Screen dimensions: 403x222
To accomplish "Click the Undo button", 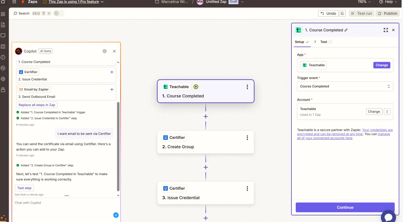I will (328, 13).
